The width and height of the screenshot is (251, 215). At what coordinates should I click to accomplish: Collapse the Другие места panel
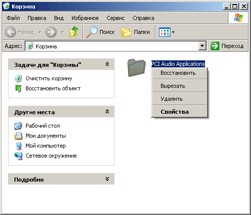(x=107, y=112)
